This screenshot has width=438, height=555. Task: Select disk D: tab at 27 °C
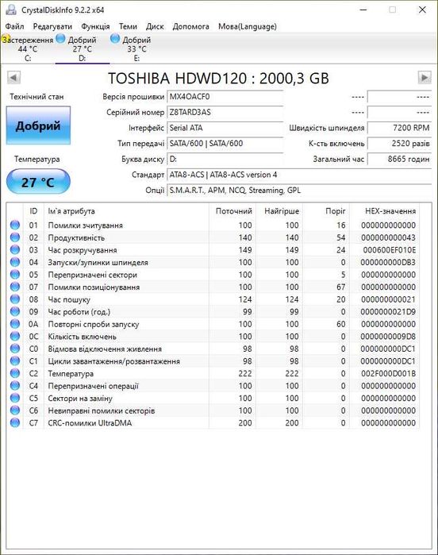coord(82,48)
